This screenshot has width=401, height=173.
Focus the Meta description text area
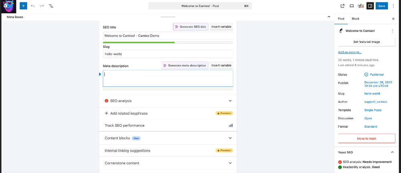point(168,78)
